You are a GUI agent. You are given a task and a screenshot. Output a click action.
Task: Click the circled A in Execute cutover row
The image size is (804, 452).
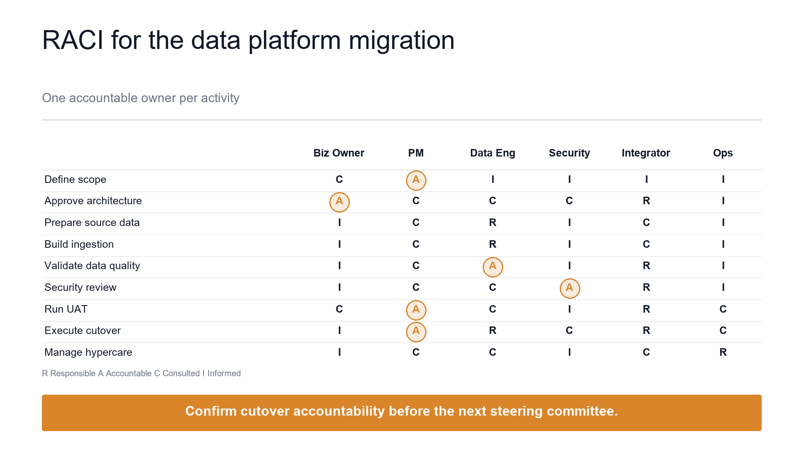(x=416, y=332)
